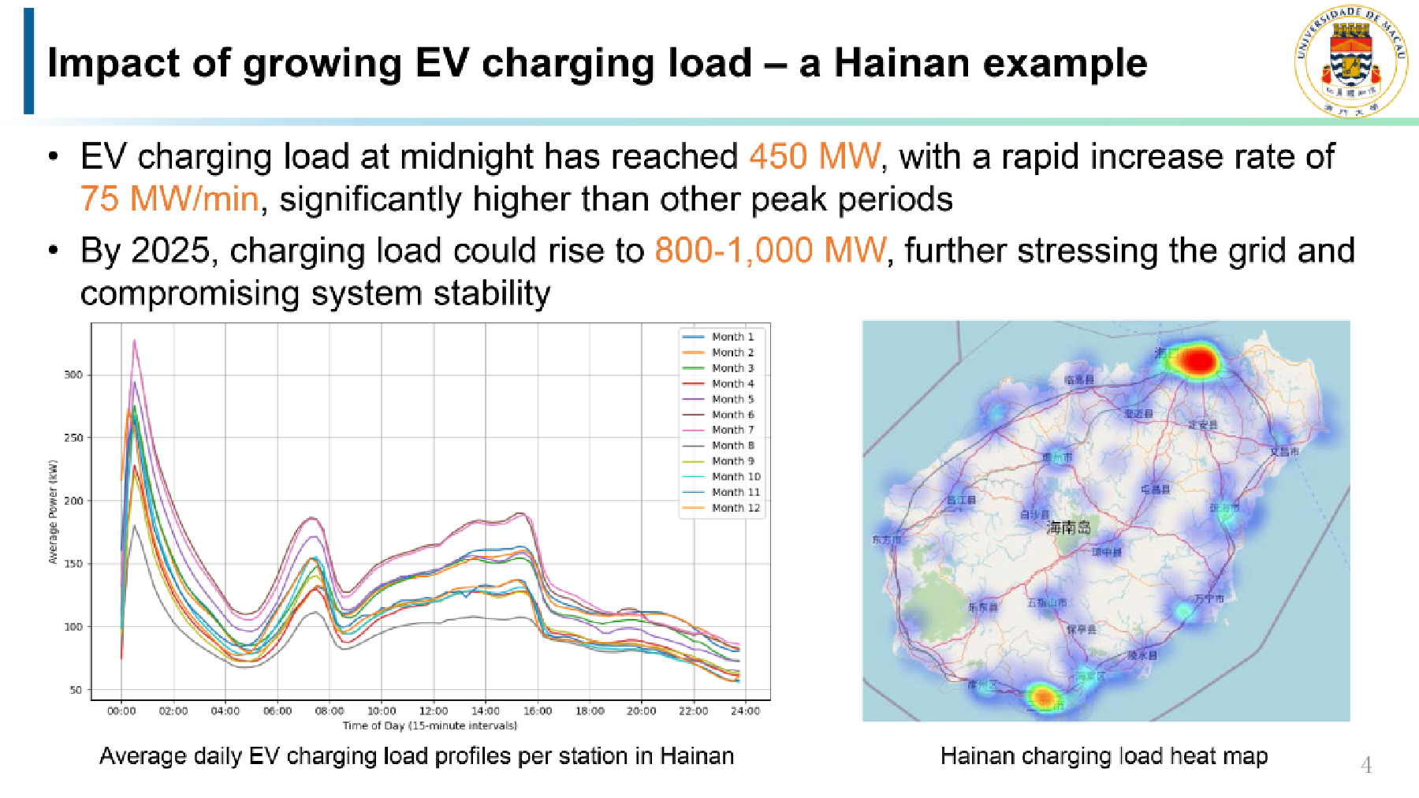Click Month 4 legend entry

pyautogui.click(x=732, y=383)
